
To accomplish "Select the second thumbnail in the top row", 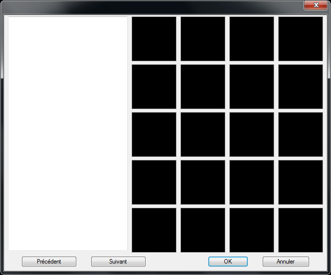I will click(x=203, y=39).
